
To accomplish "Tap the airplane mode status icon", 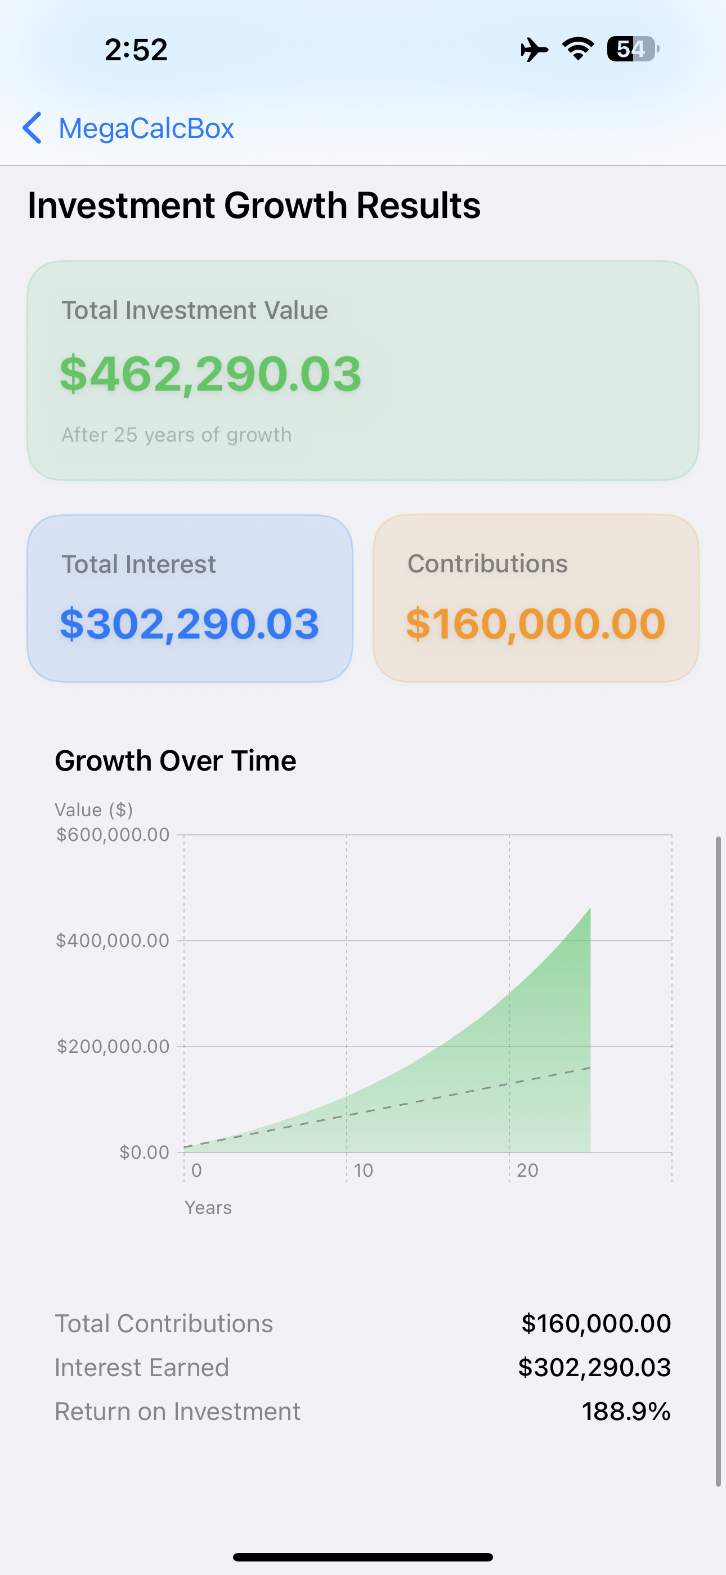I will coord(534,50).
